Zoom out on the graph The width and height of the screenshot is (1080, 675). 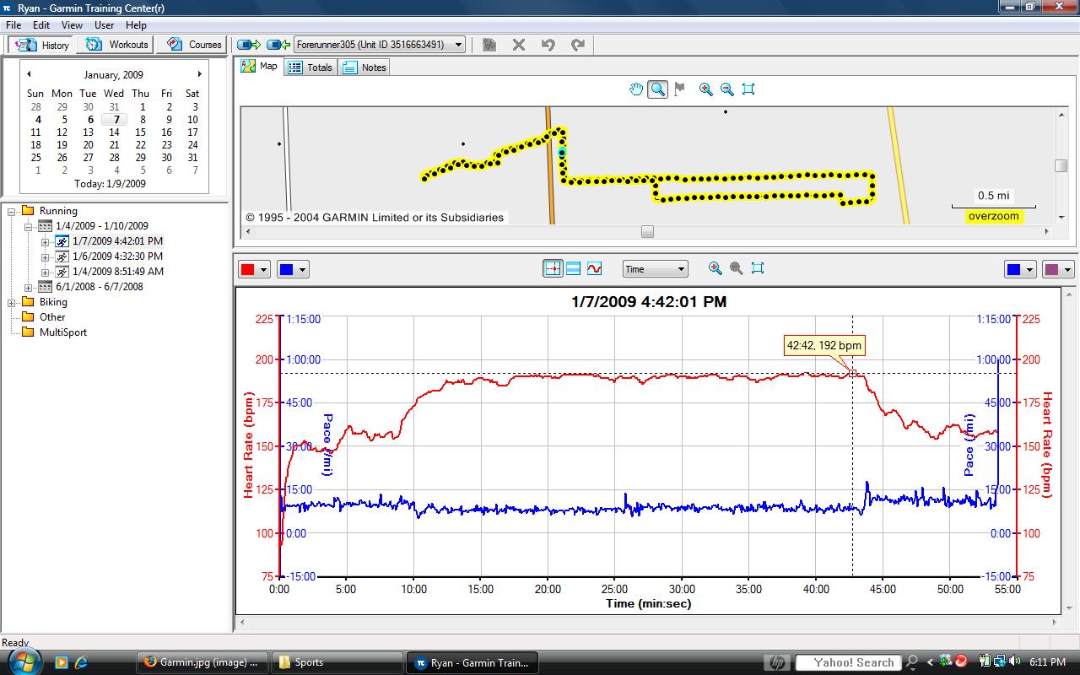pos(737,268)
